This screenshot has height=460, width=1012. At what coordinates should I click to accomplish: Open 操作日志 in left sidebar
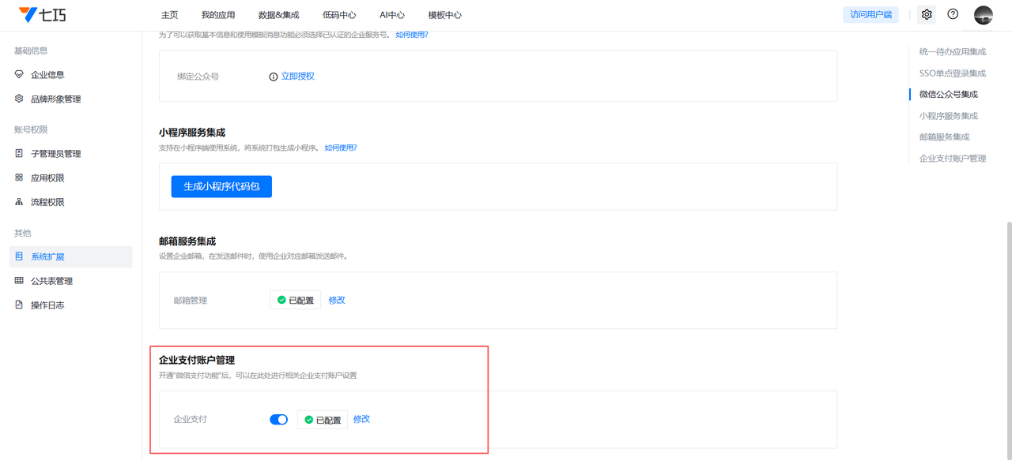coord(47,305)
